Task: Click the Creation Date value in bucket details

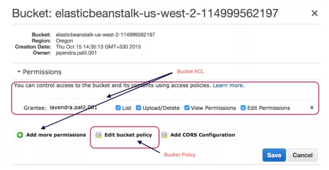Action: 98,47
